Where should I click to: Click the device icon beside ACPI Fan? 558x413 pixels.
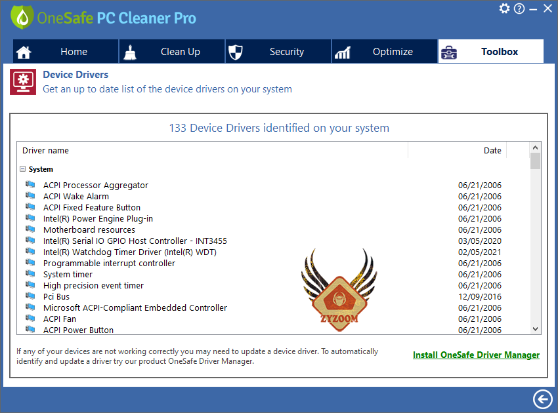click(x=30, y=318)
